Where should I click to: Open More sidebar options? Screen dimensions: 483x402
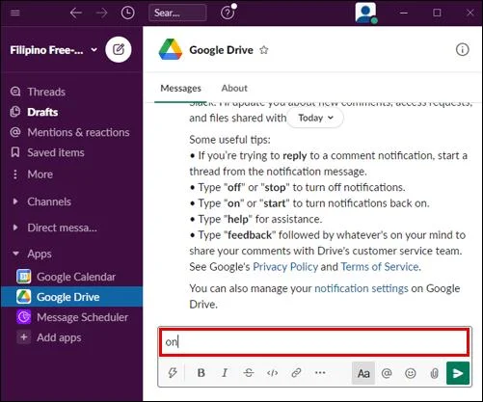coord(72,174)
